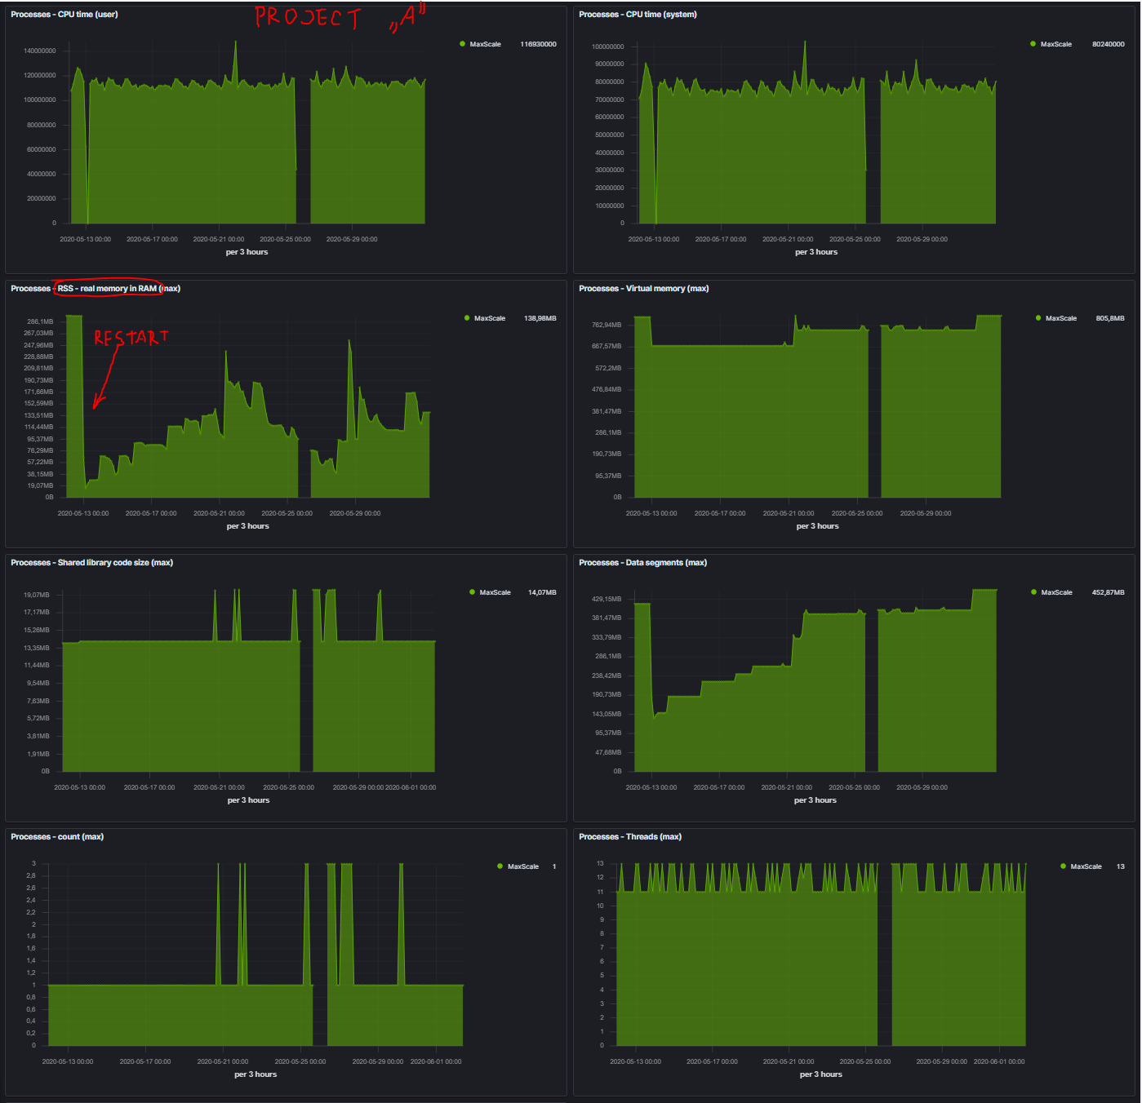Toggle MaxScale series in RSS memory legend

click(x=489, y=318)
